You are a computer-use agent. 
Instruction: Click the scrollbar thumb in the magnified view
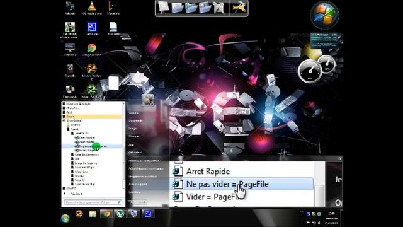[319, 195]
